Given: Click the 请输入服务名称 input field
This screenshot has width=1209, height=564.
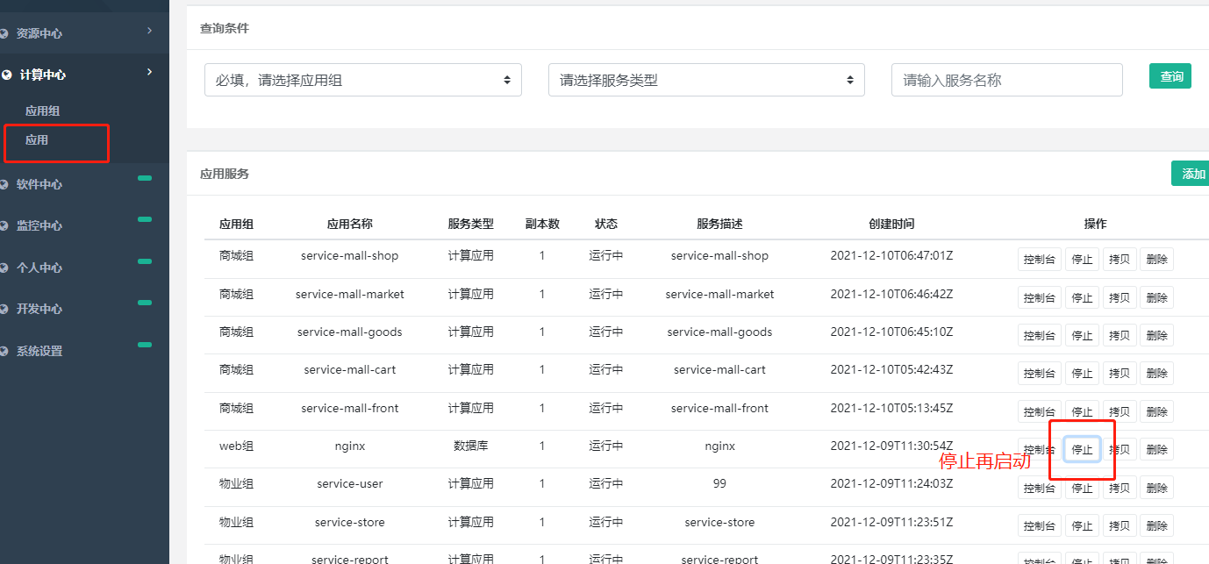Looking at the screenshot, I should point(1006,80).
